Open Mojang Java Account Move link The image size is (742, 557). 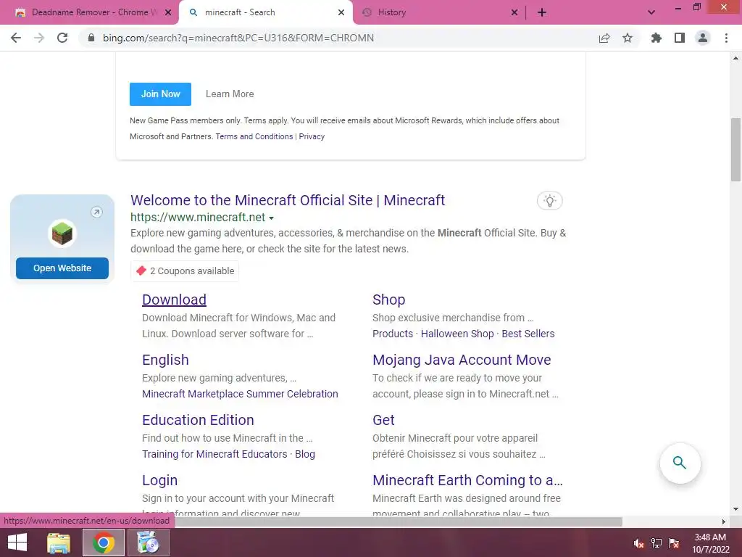462,360
